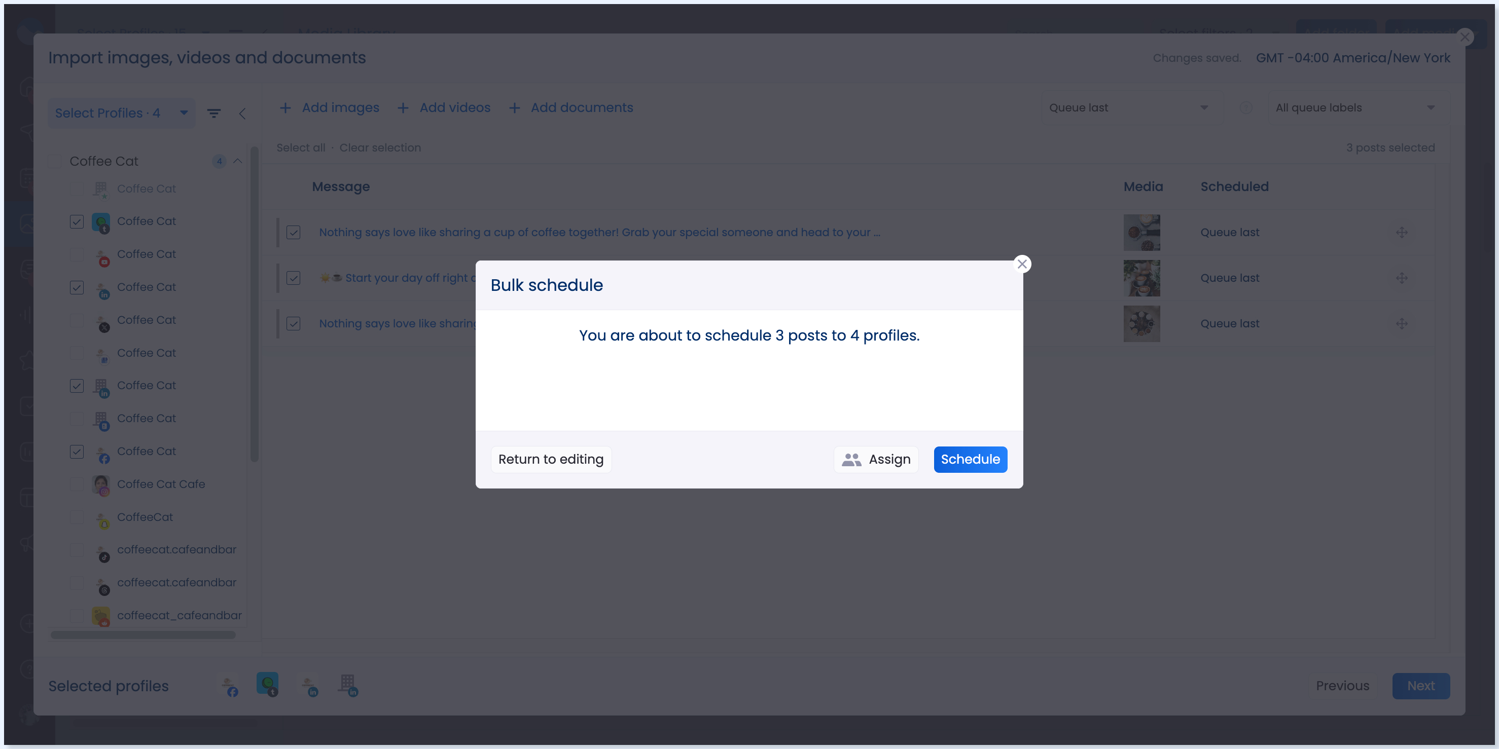Click the Coffee Cat group count badge
The image size is (1499, 749).
(x=220, y=161)
